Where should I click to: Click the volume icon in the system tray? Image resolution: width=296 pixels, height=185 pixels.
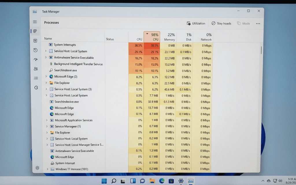[x=280, y=181]
